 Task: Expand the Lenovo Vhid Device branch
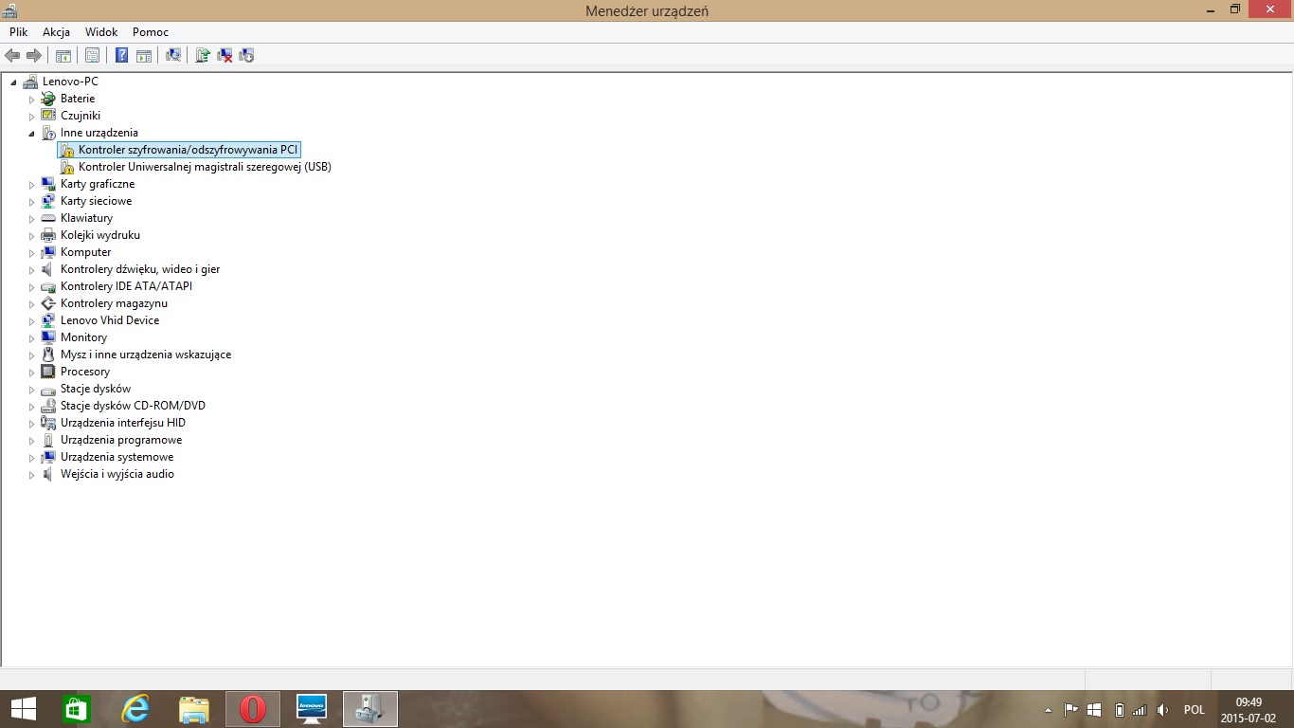31,320
